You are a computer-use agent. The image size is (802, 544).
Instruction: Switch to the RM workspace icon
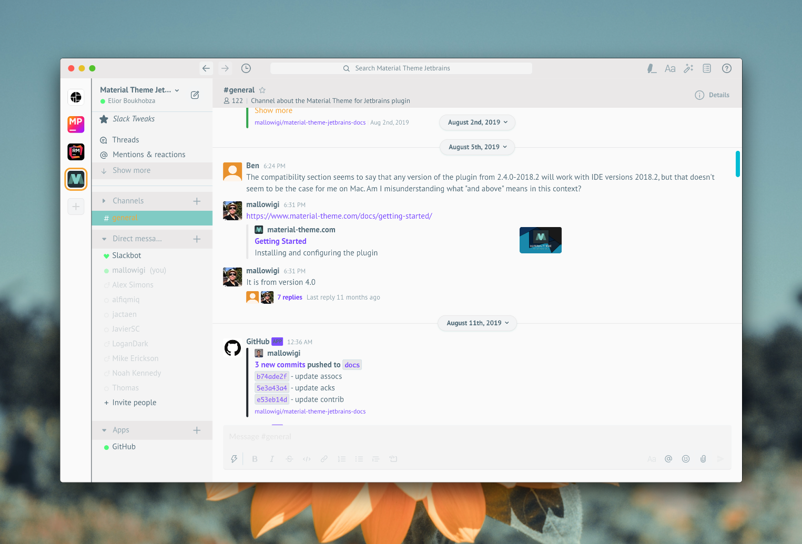[76, 152]
